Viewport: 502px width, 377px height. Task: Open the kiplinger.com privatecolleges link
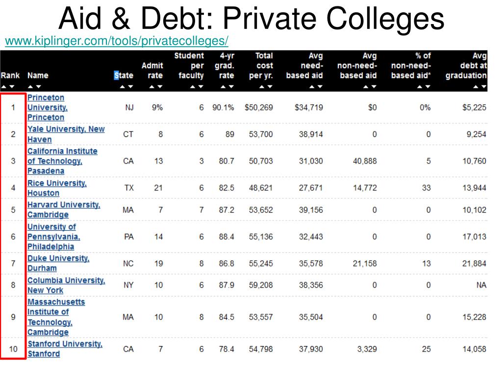click(x=117, y=41)
